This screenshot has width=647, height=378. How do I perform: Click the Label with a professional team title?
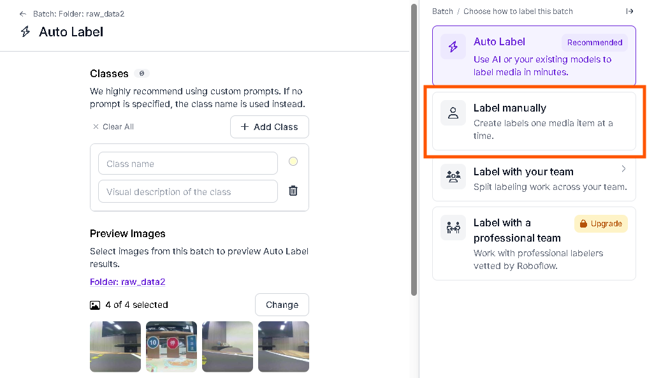click(517, 230)
